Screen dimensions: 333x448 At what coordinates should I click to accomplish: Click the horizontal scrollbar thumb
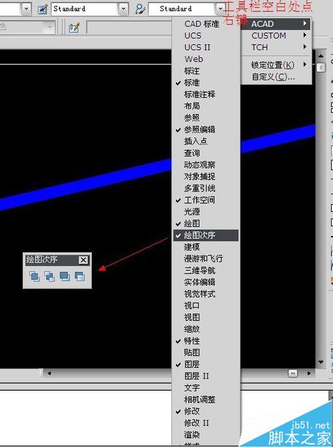pos(293,373)
